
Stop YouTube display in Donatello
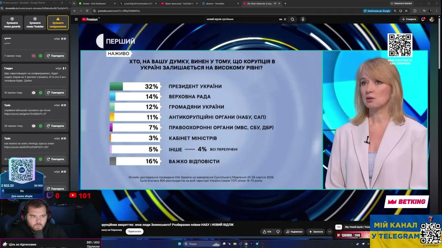pyautogui.click(x=35, y=23)
